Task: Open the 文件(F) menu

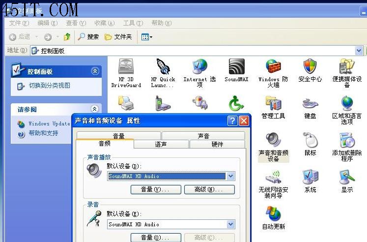Action: pos(19,23)
